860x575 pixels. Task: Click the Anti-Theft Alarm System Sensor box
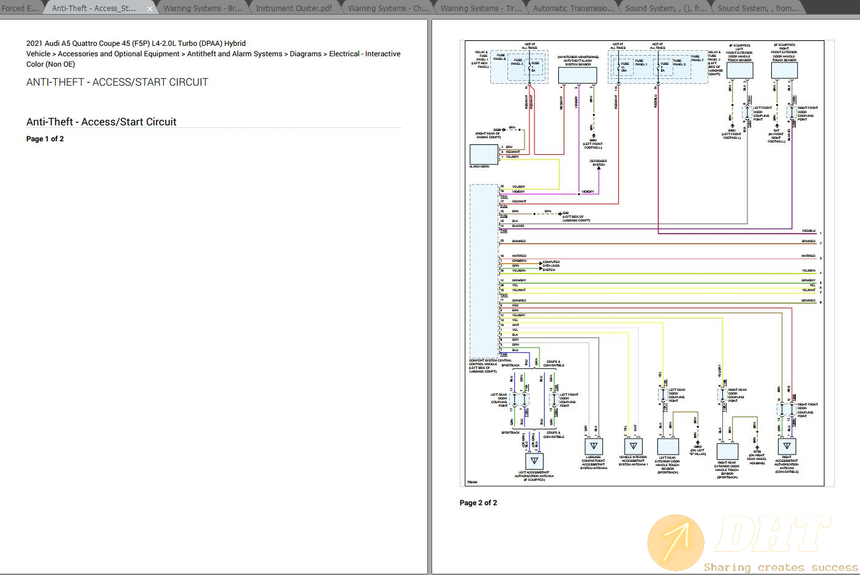click(577, 75)
